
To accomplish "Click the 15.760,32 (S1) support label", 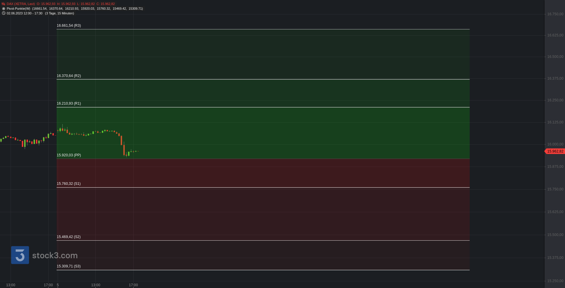I will tap(69, 184).
